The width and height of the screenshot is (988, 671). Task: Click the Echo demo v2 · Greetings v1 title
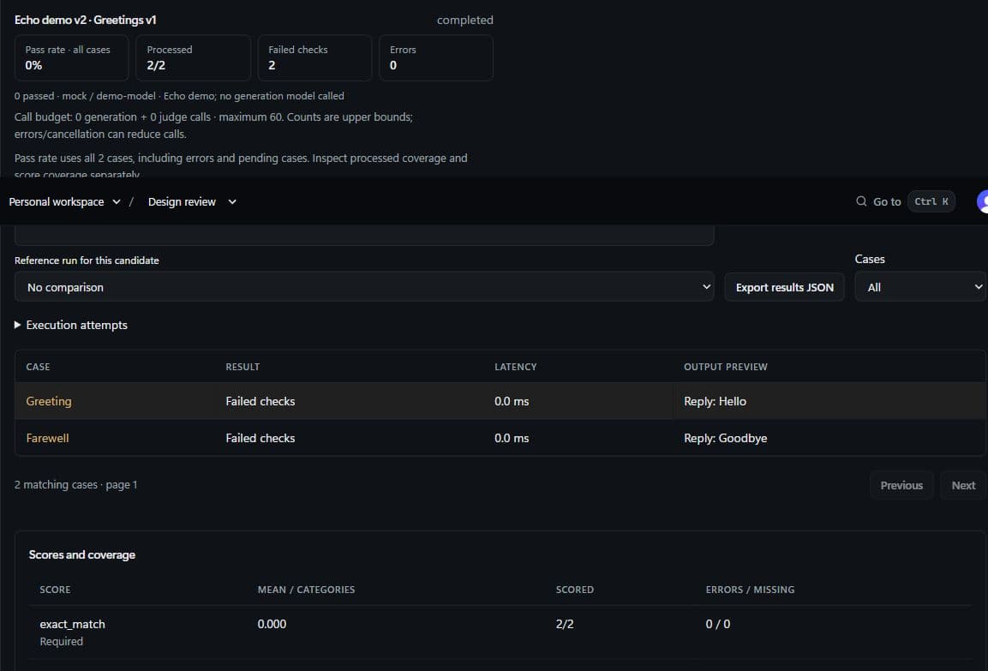[x=86, y=21]
